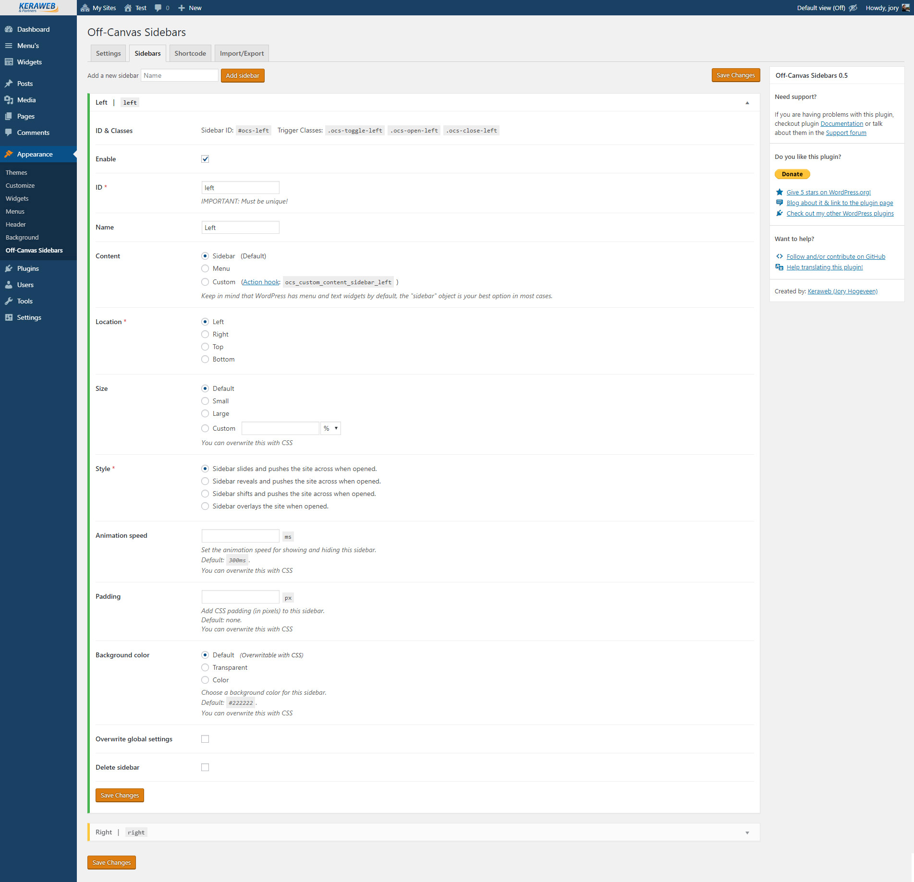Open Media via its sidebar icon
Image resolution: width=914 pixels, height=882 pixels.
(9, 100)
